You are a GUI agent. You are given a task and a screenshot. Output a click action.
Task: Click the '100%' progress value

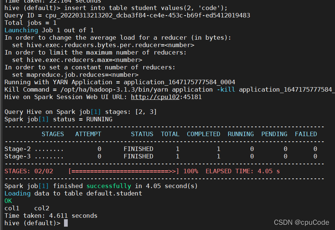pos(191,171)
